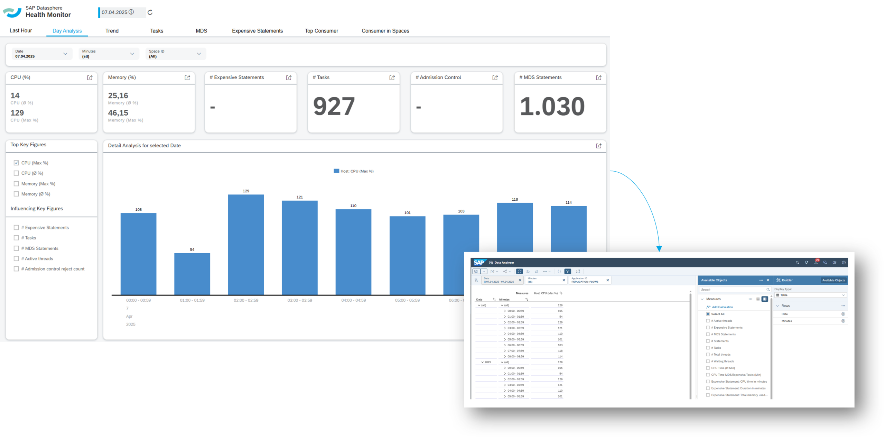Image resolution: width=885 pixels, height=438 pixels.
Task: Open the Rows section more options
Action: (x=843, y=306)
